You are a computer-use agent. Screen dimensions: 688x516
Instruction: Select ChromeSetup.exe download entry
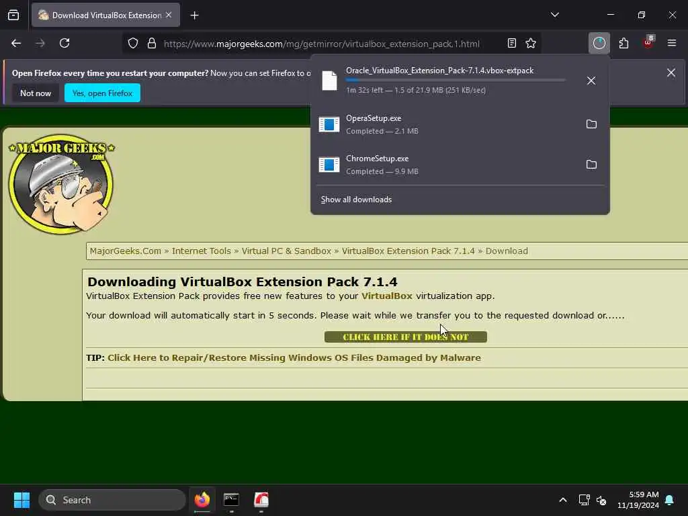(460, 165)
